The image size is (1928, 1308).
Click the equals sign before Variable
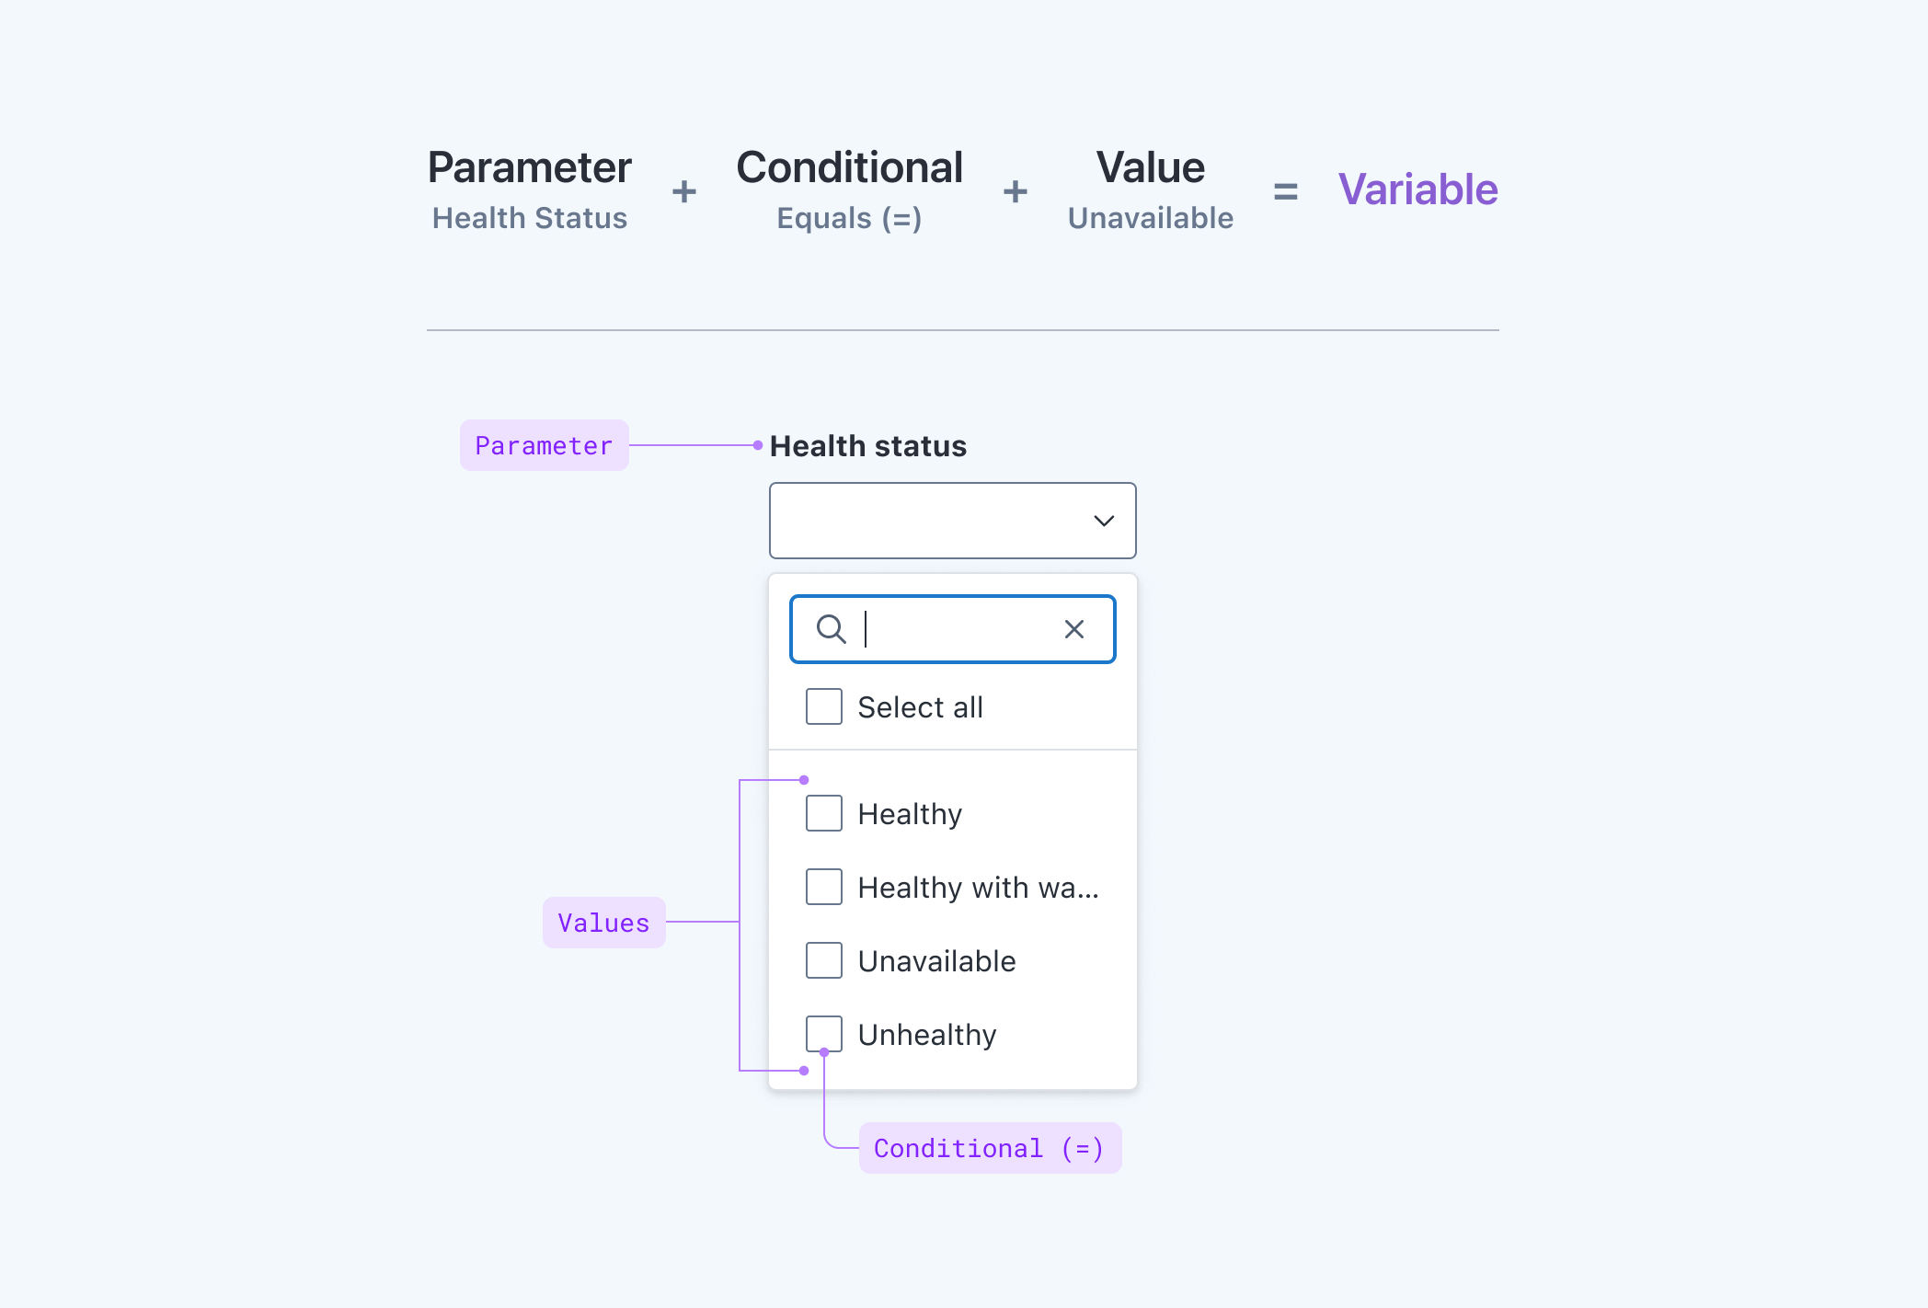1284,190
